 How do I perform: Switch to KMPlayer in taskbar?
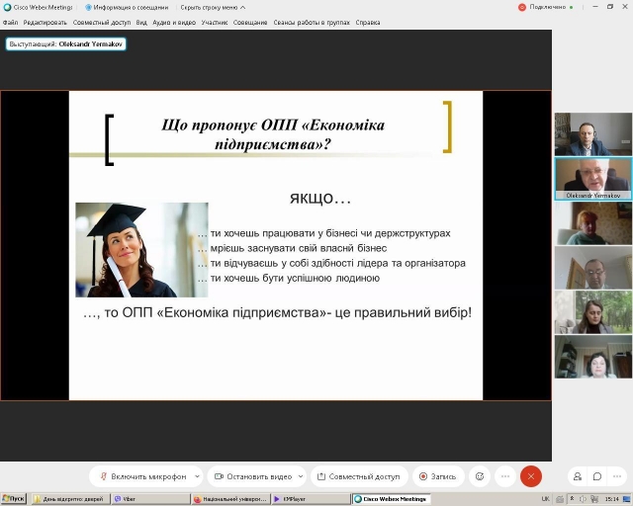coord(310,499)
